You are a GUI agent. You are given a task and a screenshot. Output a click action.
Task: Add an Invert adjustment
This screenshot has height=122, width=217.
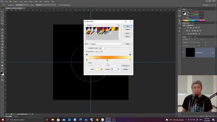point(188,34)
